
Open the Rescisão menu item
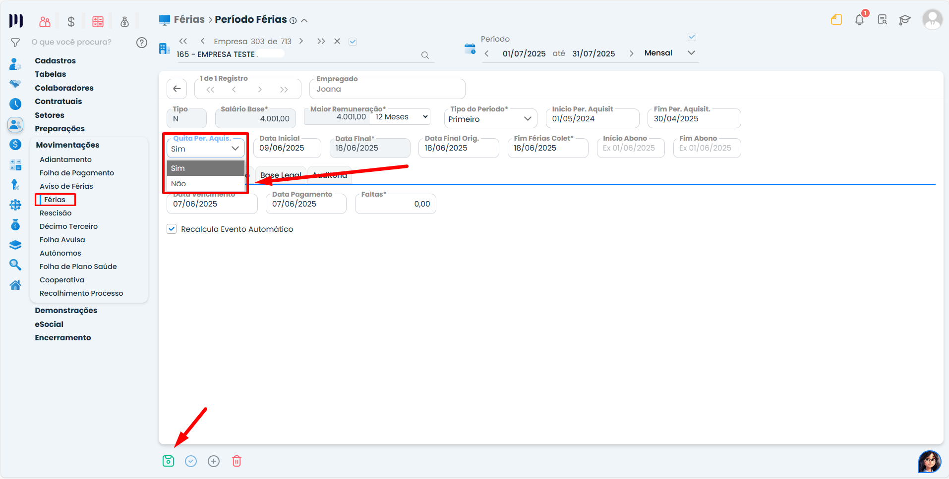pos(56,213)
